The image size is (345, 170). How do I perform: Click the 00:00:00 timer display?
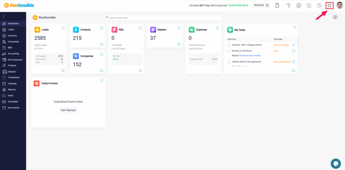click(x=259, y=5)
